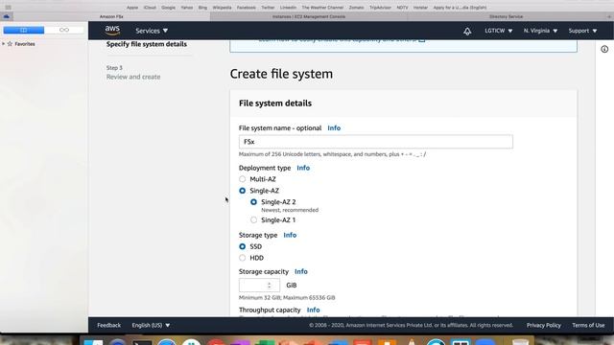Click 'Review and create' step label
The width and height of the screenshot is (614, 345).
pyautogui.click(x=133, y=77)
